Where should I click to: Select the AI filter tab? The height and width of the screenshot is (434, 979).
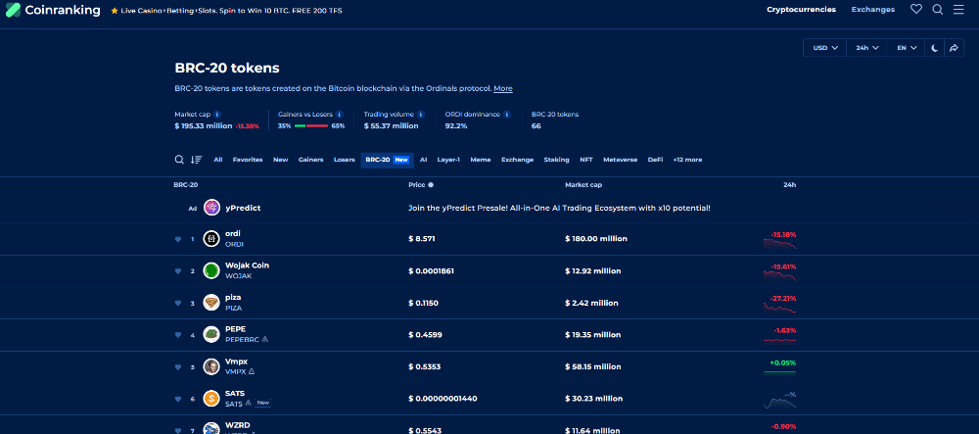click(423, 160)
